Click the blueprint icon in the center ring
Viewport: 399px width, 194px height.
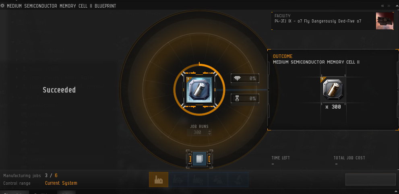point(199,90)
